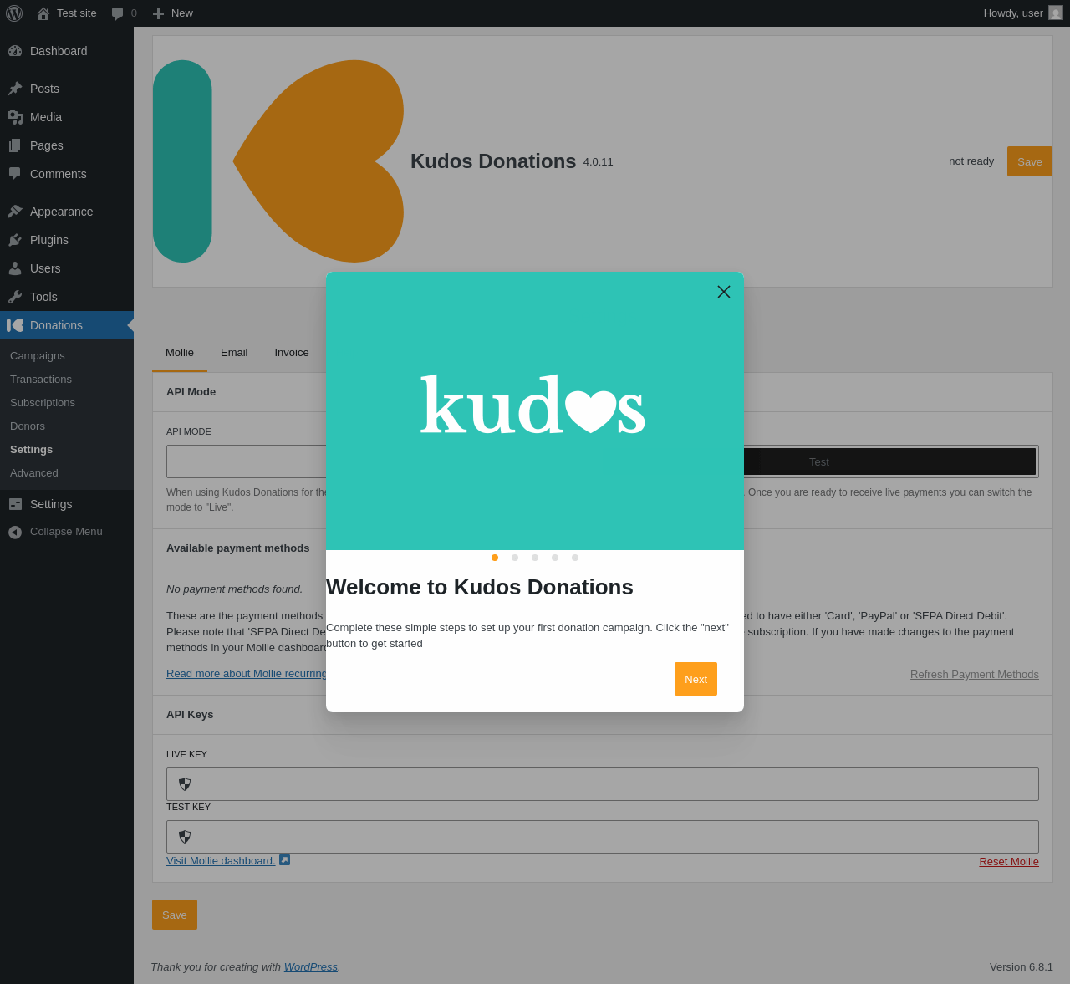Open the Mollie settings tab
The image size is (1070, 984).
(180, 353)
